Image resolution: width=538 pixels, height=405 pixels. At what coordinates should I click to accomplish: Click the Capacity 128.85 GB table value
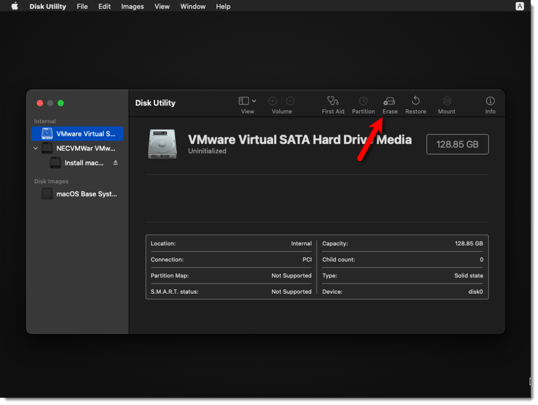pyautogui.click(x=469, y=244)
